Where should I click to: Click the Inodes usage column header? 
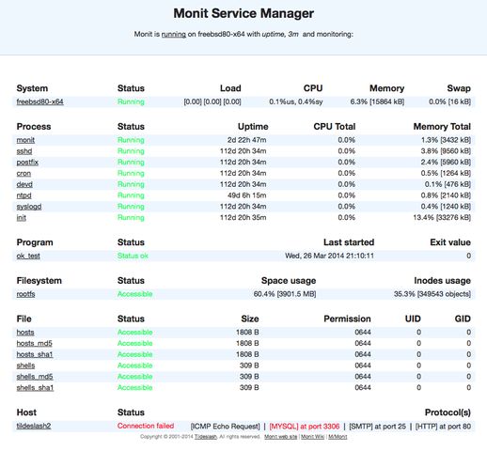[x=442, y=281]
